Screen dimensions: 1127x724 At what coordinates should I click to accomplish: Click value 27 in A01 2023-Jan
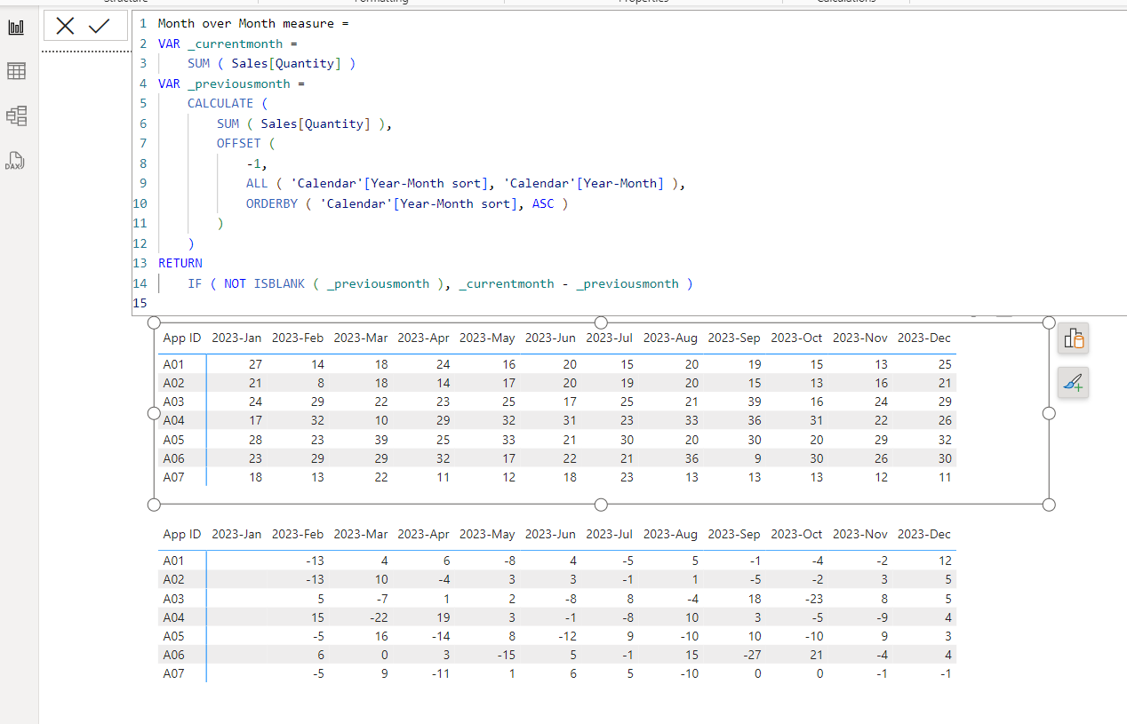point(255,364)
